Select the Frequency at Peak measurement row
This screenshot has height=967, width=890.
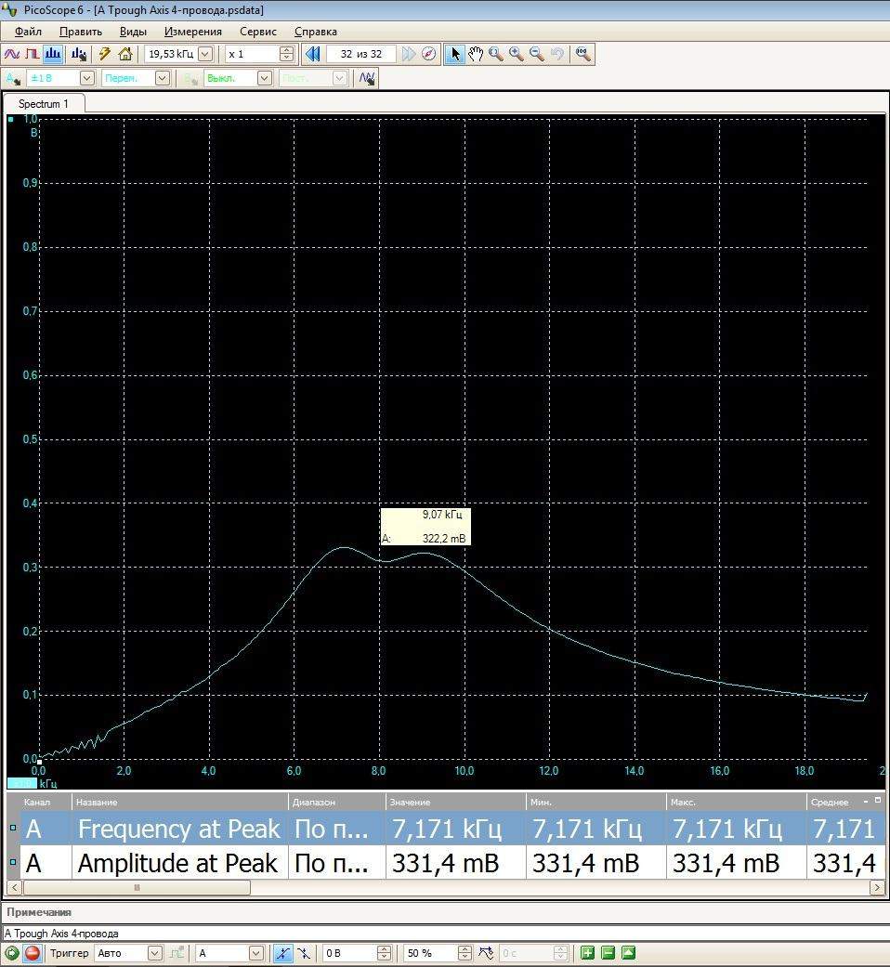pyautogui.click(x=177, y=828)
